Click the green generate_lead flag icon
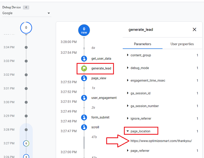Screen dimensions: 204x158 [x=84, y=68]
